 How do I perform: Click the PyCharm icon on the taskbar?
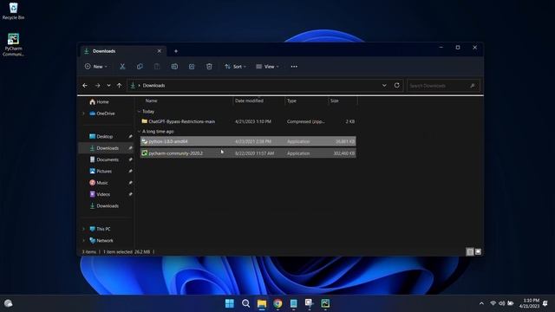click(325, 303)
